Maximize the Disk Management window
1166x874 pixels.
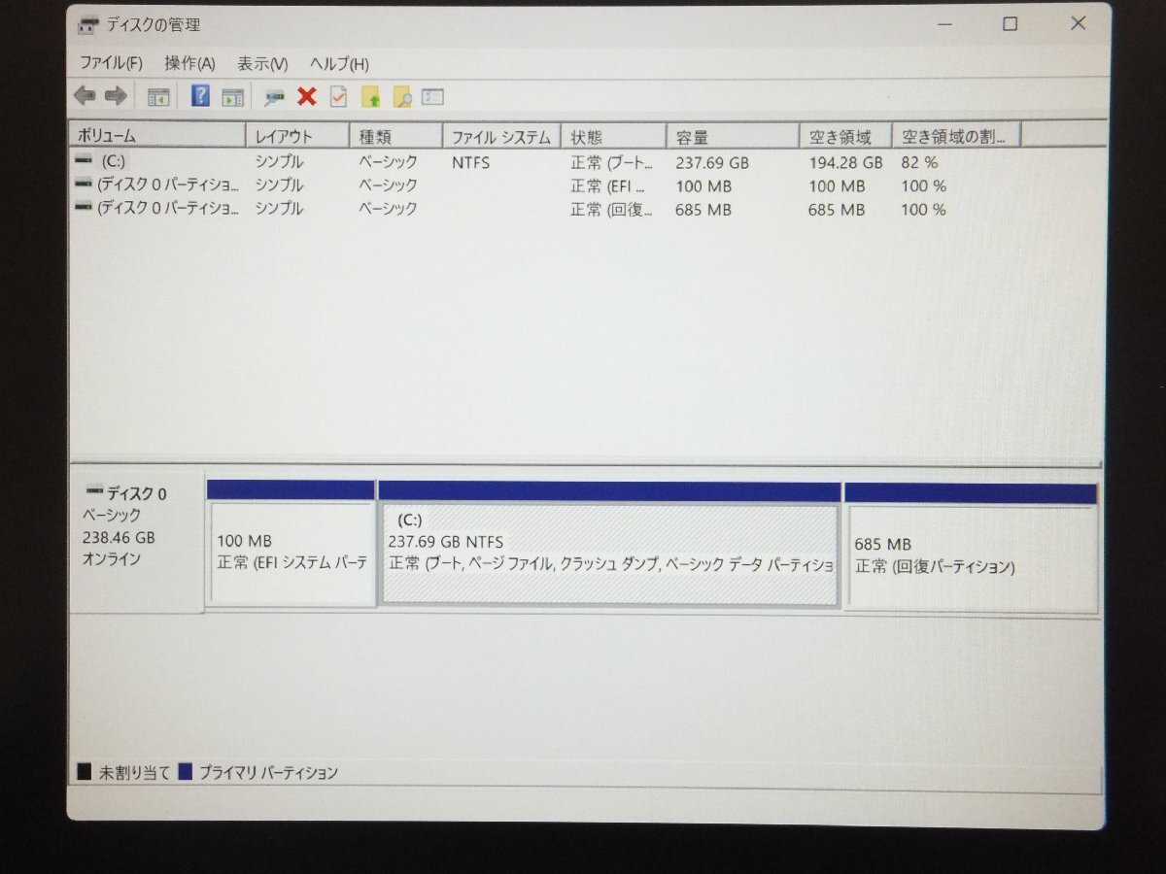tap(1011, 24)
